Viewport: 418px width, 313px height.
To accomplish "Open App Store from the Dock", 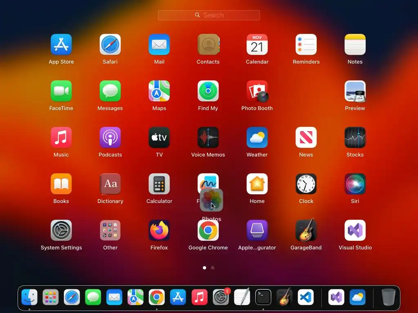I will click(178, 297).
